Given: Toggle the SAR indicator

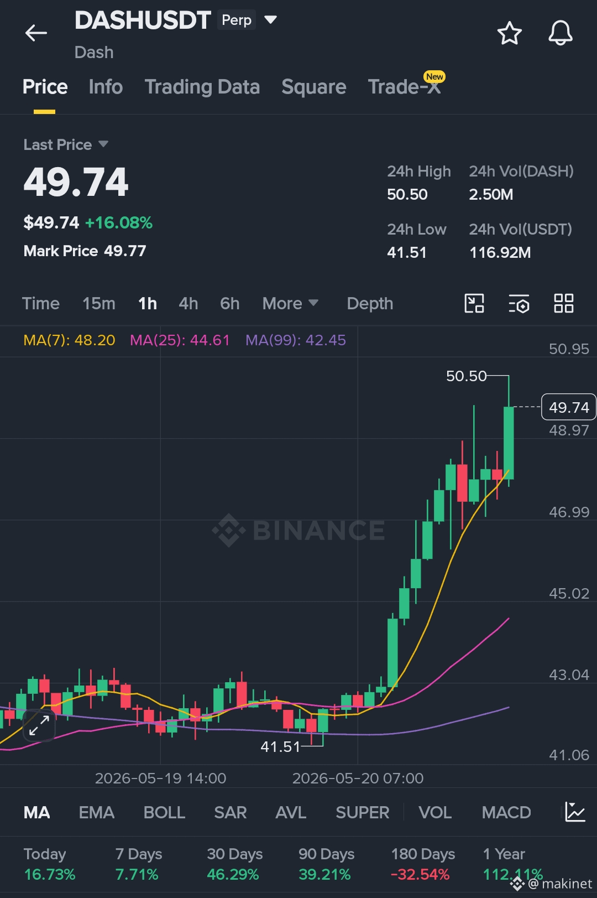Looking at the screenshot, I should [x=231, y=812].
